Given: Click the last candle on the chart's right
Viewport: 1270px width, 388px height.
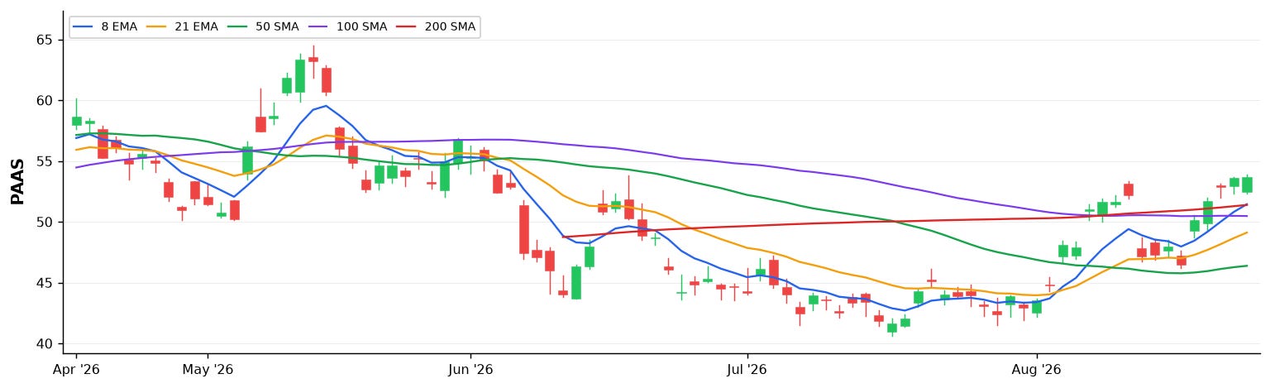Looking at the screenshot, I should pos(1247,184).
